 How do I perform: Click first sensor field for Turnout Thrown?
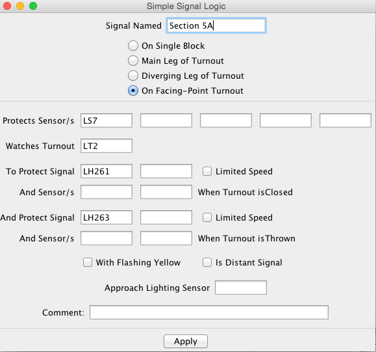[x=107, y=238]
